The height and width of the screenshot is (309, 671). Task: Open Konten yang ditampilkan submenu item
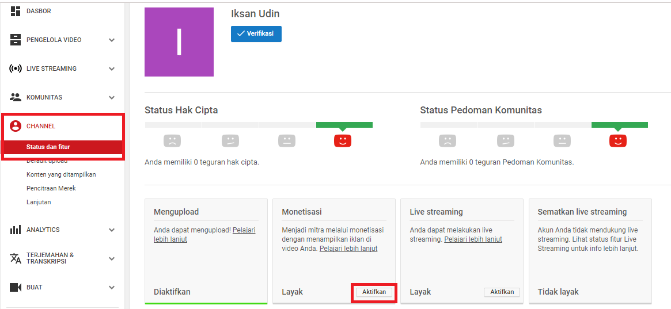point(61,174)
